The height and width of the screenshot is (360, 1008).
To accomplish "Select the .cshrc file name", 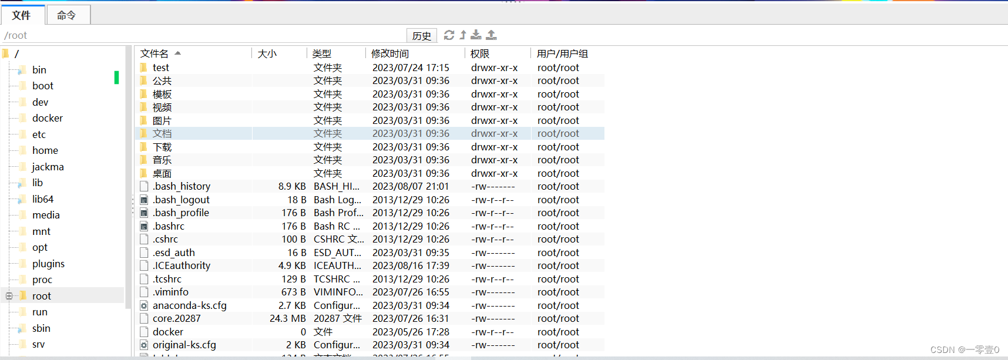I will coord(165,239).
